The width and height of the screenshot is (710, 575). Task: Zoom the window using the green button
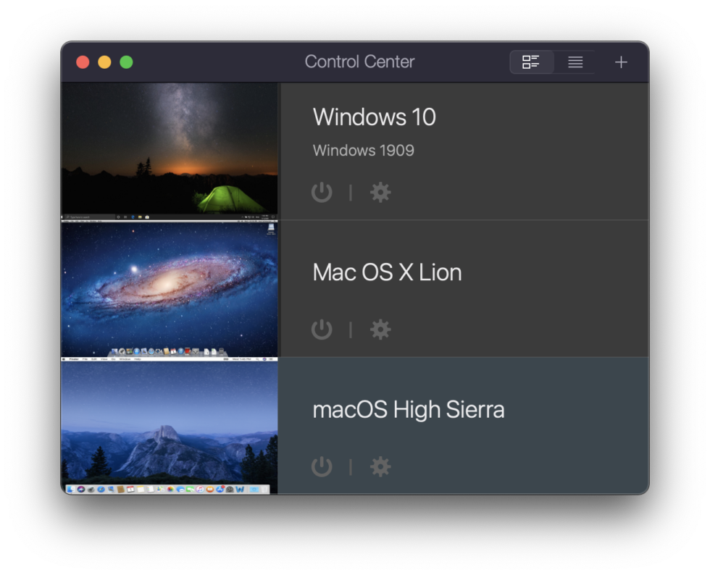[x=126, y=62]
